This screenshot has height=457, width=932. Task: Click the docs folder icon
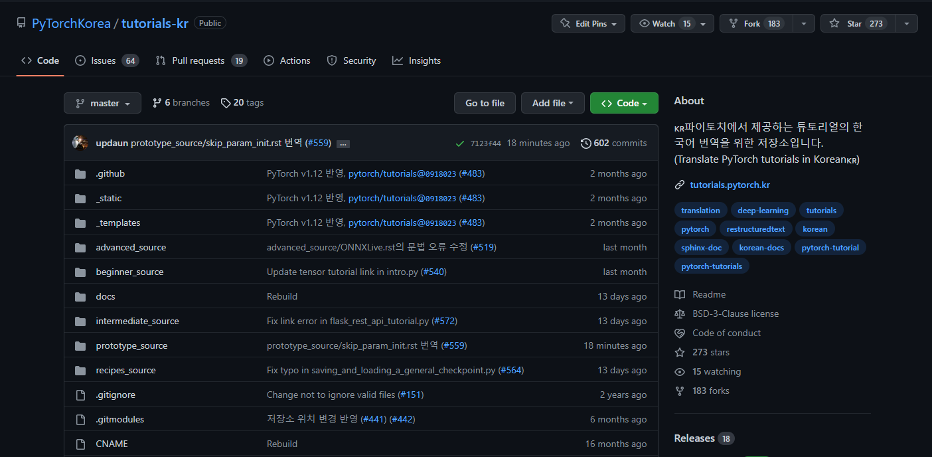tap(80, 296)
